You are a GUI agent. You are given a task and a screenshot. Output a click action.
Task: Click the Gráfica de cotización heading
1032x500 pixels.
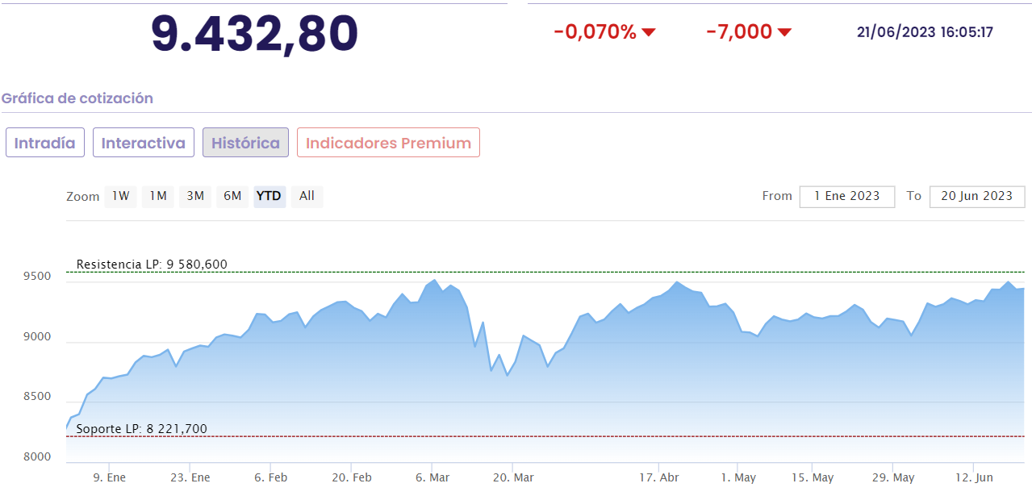77,98
